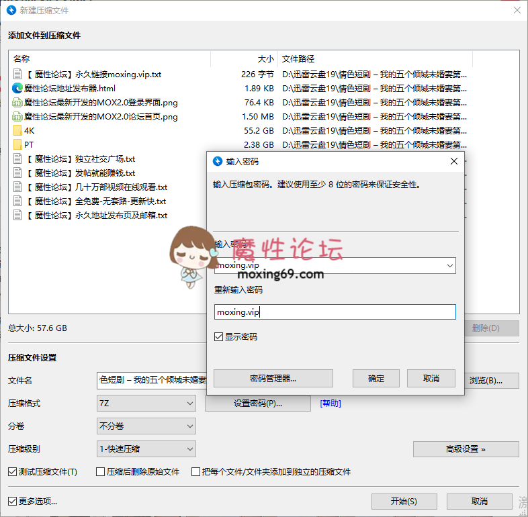Viewport: 528px width, 517px height.
Task: Open the 输入密码 combo box dropdown arrow
Action: (449, 266)
